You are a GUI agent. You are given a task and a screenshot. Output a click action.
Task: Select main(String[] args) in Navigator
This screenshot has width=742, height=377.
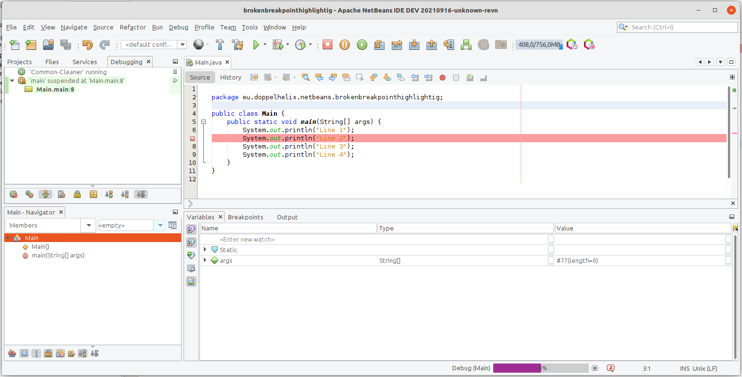[x=58, y=256]
